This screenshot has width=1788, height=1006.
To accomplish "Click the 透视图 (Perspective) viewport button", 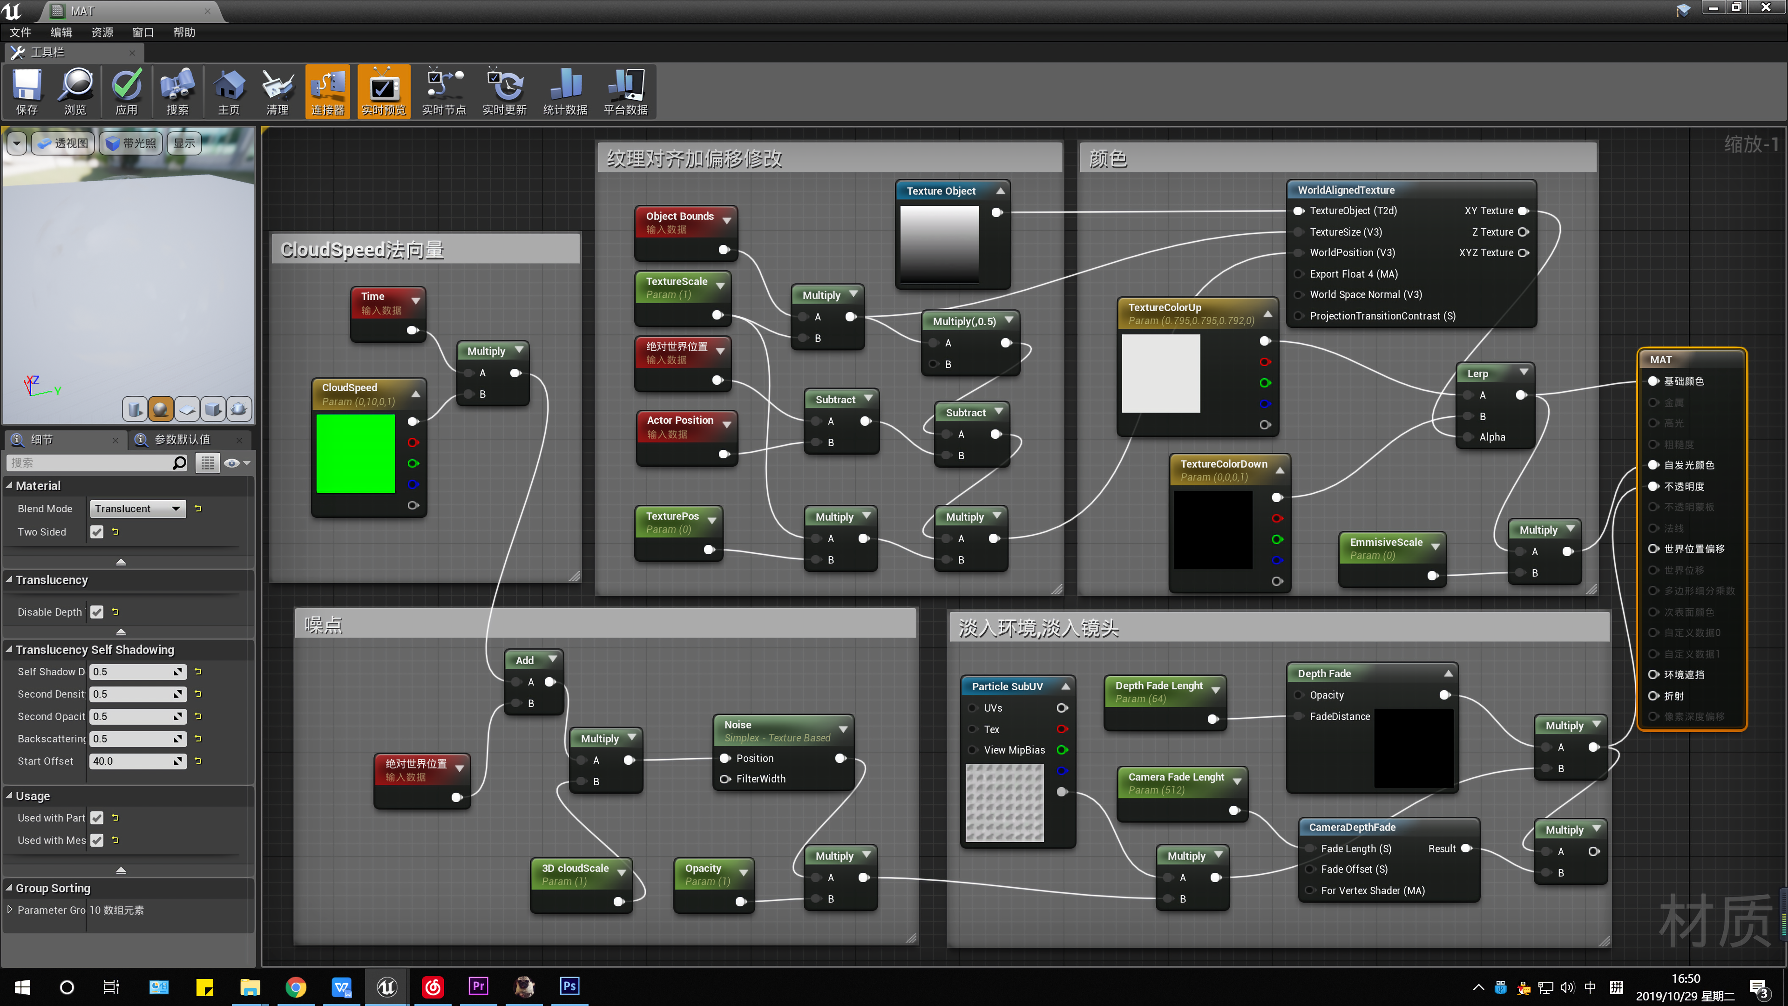I will (63, 144).
